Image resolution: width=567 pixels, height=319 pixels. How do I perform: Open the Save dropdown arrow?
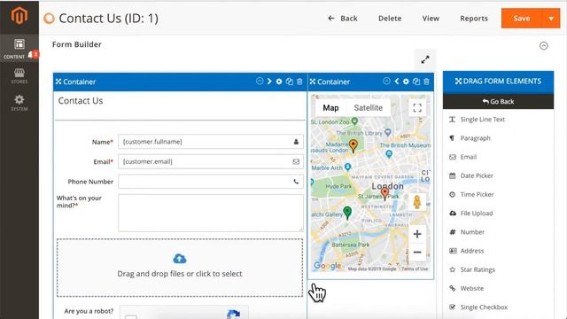coord(551,19)
